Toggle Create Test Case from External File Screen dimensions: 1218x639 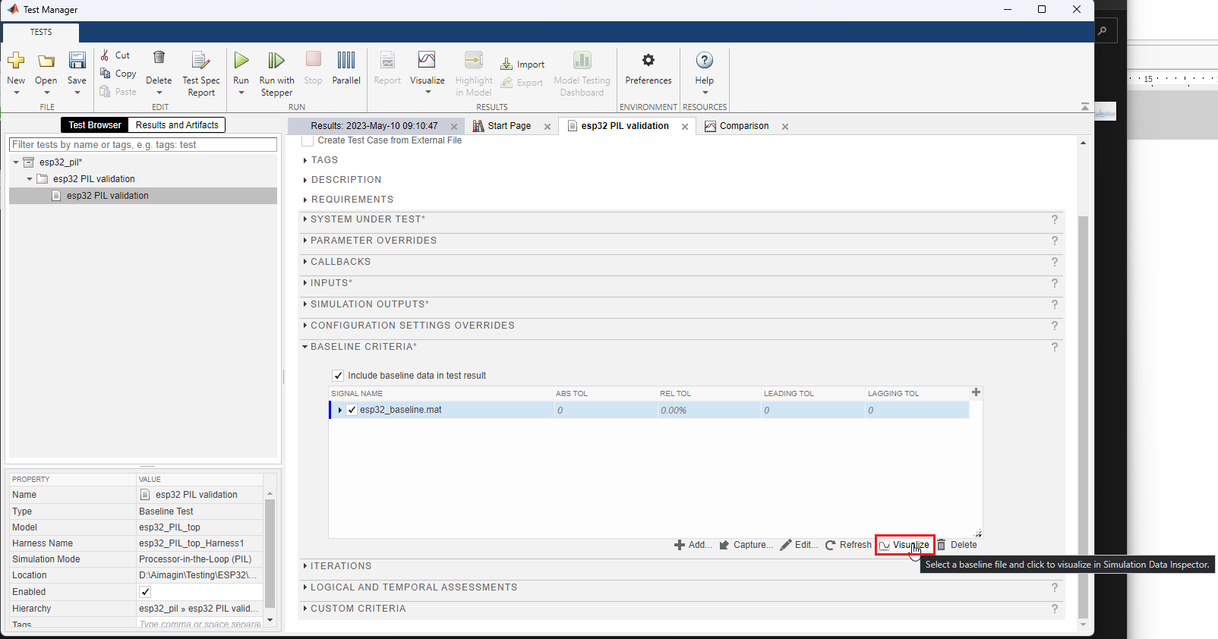point(308,140)
